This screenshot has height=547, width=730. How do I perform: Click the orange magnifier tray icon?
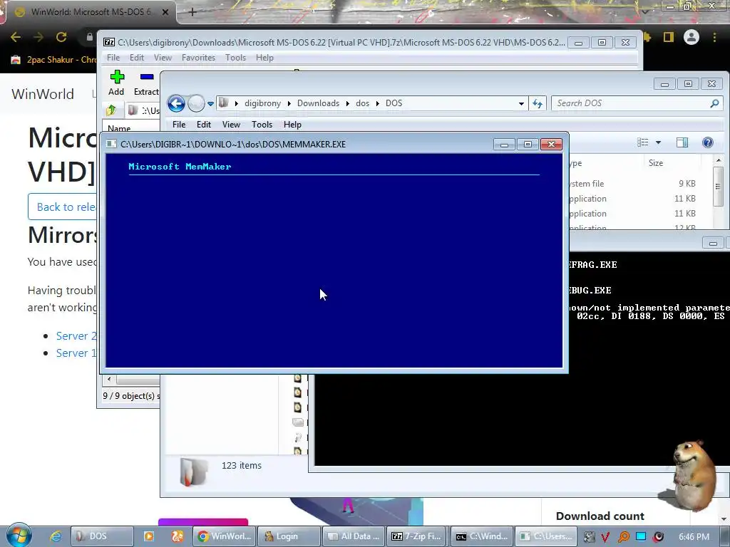[623, 537]
